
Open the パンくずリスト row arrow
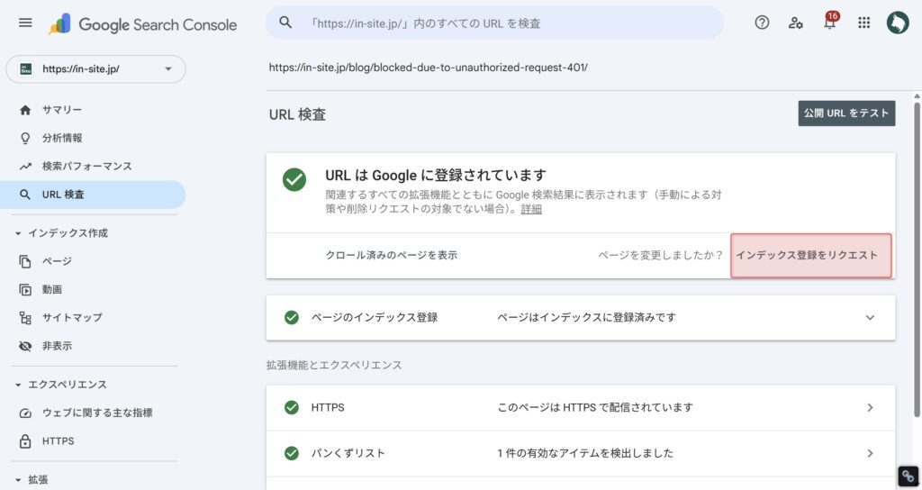coord(870,454)
